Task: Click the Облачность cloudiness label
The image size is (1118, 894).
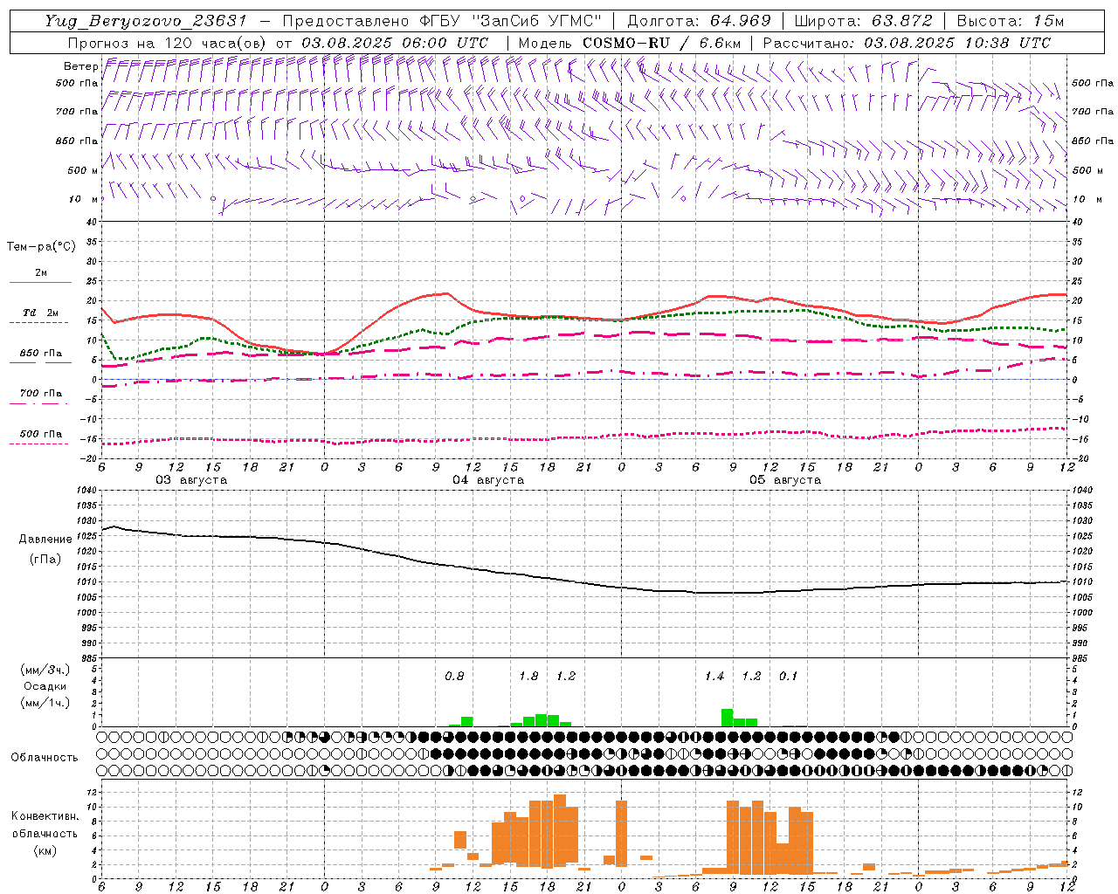Action: pyautogui.click(x=45, y=758)
